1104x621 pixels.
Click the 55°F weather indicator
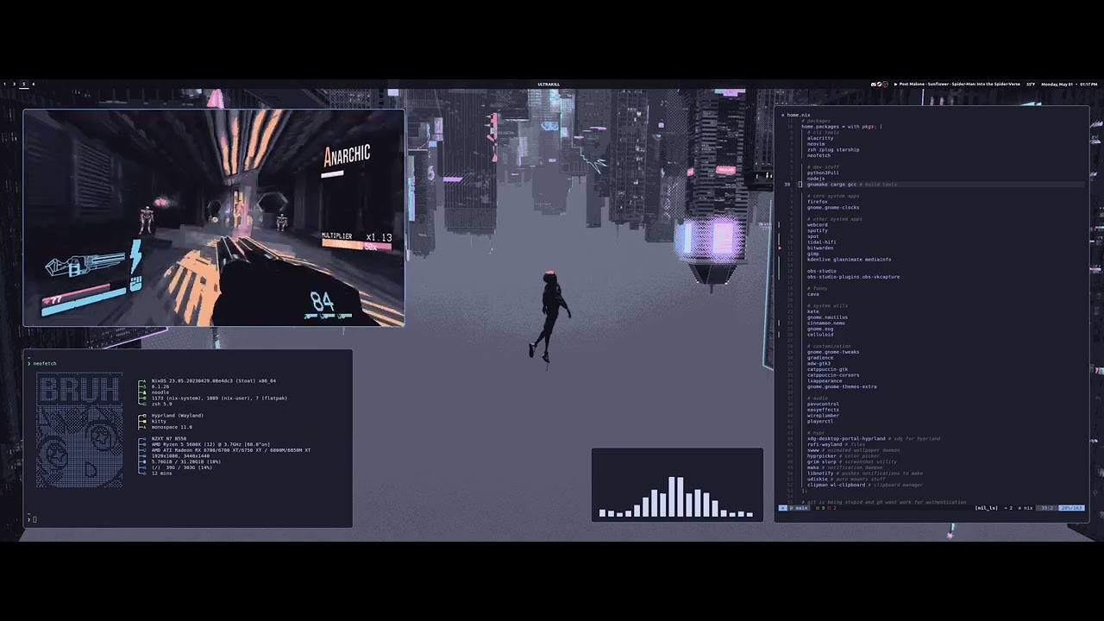(1031, 84)
